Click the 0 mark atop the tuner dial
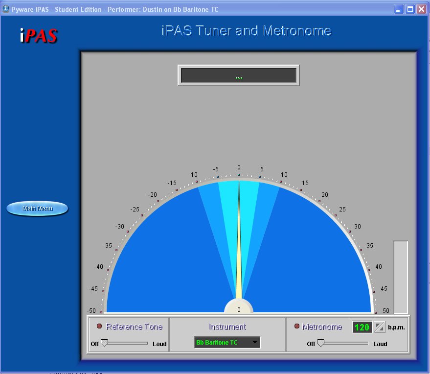This screenshot has width=430, height=374. click(x=239, y=166)
